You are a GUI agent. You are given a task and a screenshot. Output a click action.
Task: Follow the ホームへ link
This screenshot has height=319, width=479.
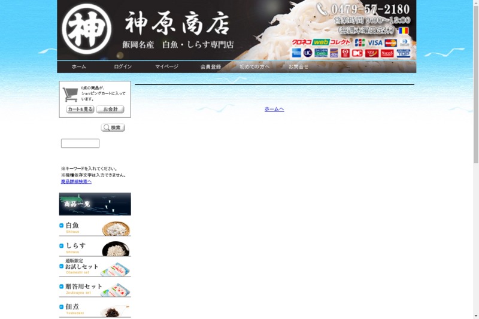(x=274, y=109)
